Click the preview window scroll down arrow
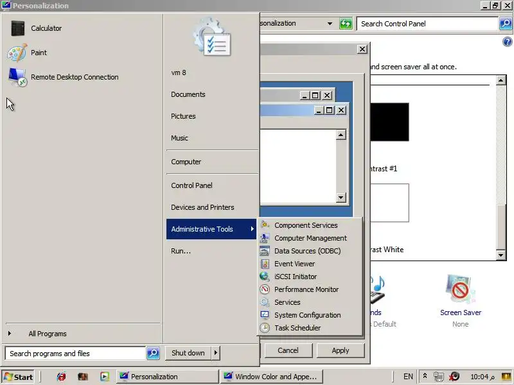 click(341, 198)
